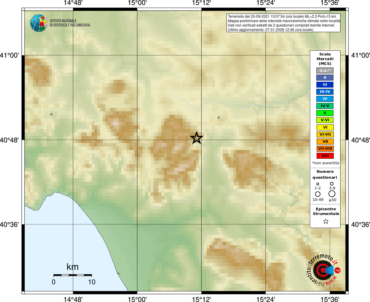Click the red VIII intensity swatch

(325, 156)
